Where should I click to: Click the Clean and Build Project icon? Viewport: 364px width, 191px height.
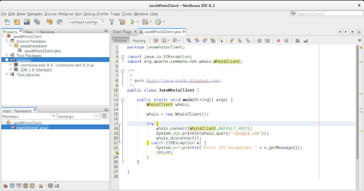[x=121, y=22]
